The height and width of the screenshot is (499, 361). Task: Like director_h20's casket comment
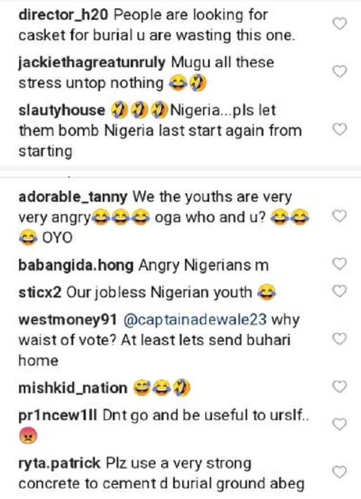tap(338, 23)
